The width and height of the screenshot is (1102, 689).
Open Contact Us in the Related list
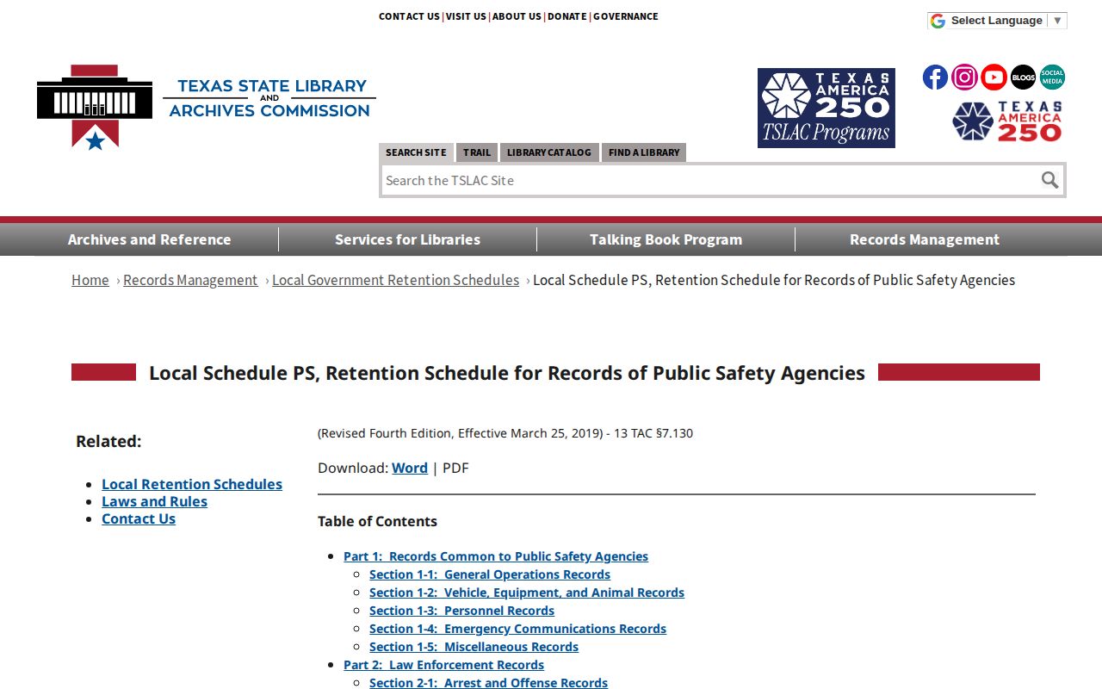pyautogui.click(x=139, y=518)
